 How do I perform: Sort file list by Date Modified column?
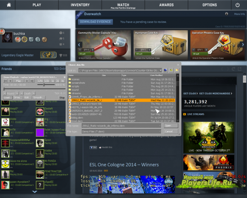pyautogui.click(x=163, y=75)
